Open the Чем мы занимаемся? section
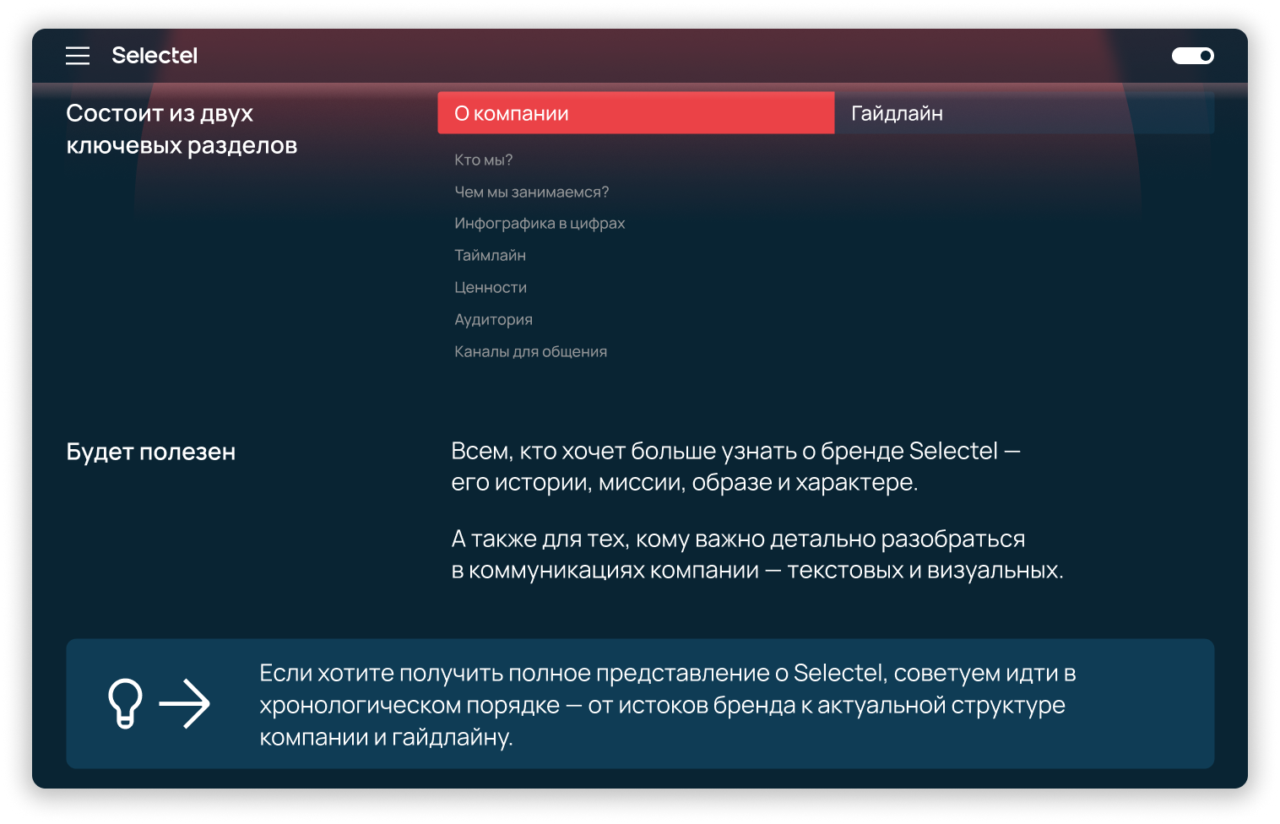The width and height of the screenshot is (1280, 824). 532,191
